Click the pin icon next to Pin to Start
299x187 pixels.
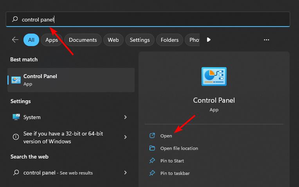152,160
